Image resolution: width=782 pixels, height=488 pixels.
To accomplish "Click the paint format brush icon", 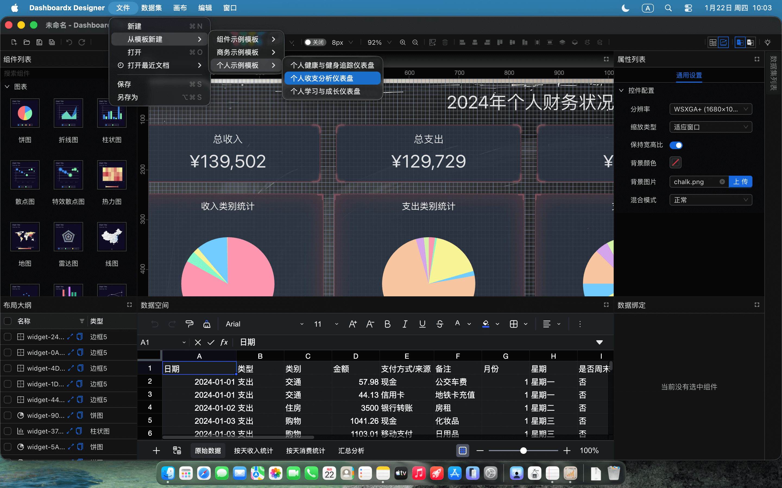I will (x=189, y=324).
